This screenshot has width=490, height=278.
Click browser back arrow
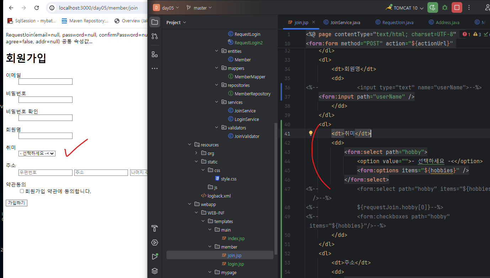tap(11, 8)
